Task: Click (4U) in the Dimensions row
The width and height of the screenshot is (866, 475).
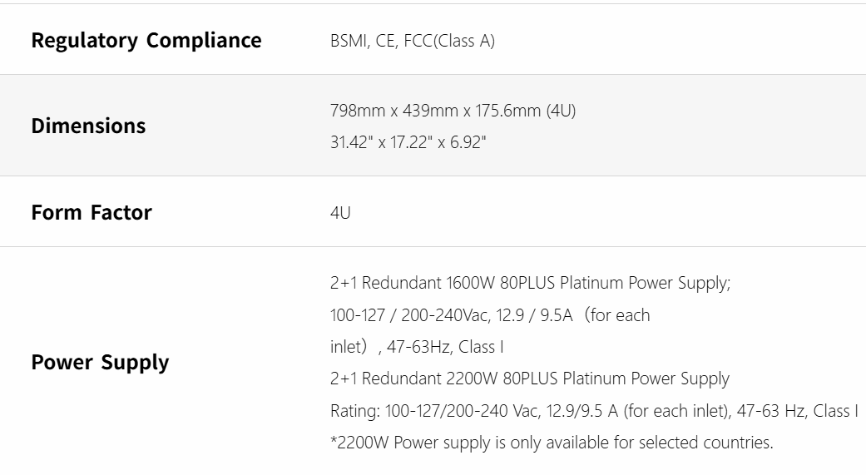Action: click(x=562, y=111)
